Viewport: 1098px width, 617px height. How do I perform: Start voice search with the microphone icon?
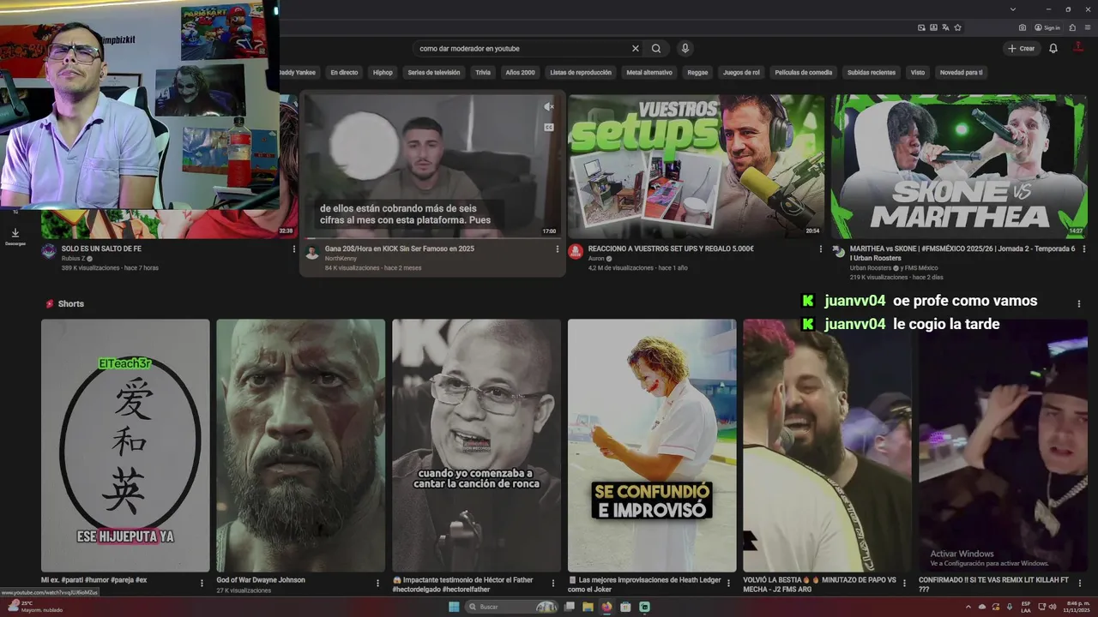tap(685, 49)
